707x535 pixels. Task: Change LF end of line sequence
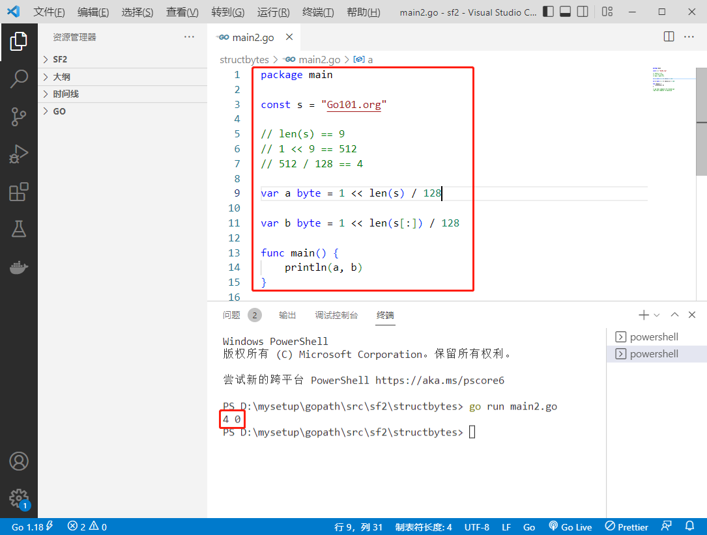tap(506, 527)
